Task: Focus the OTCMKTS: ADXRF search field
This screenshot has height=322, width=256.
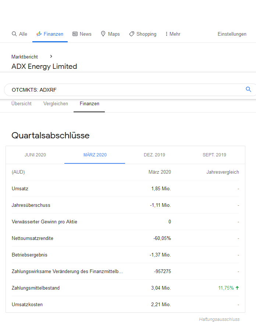Action: click(121, 90)
